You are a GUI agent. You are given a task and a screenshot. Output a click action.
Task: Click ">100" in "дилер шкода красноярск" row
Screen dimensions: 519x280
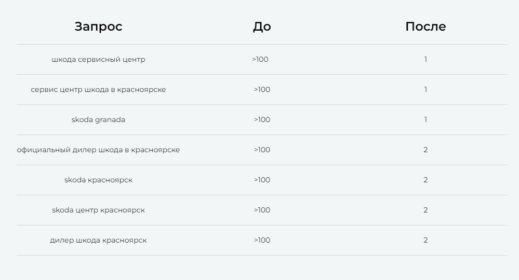point(262,240)
